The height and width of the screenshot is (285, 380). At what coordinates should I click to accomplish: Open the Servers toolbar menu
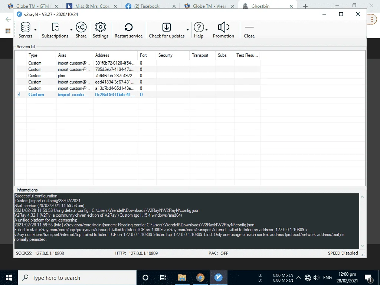click(x=25, y=30)
